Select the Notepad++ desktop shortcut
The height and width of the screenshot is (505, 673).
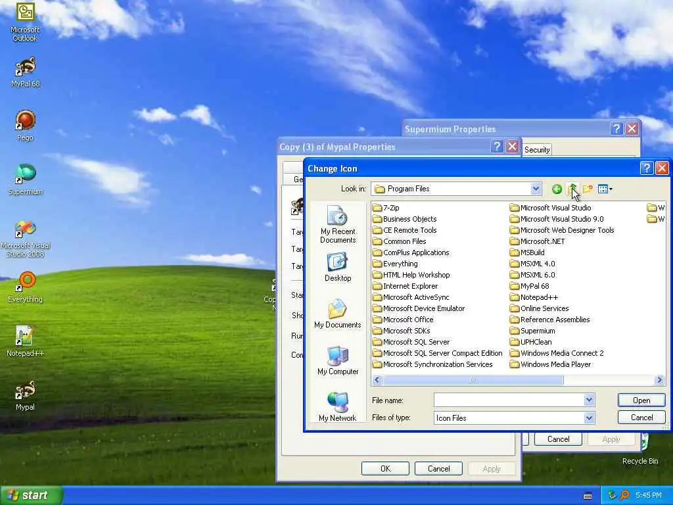click(x=26, y=341)
